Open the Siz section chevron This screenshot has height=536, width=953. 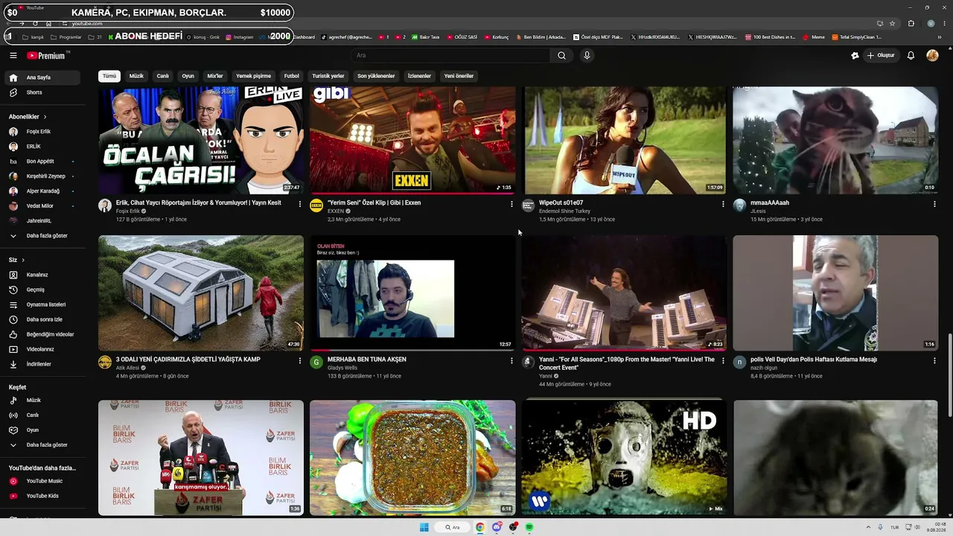tap(23, 260)
